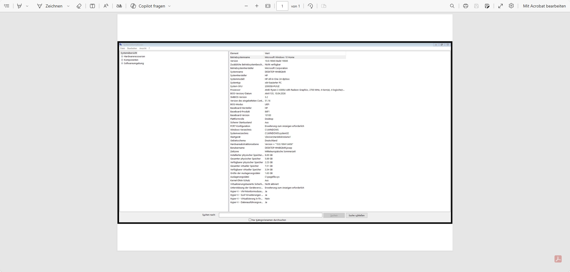Select the highlighter tool
The width and height of the screenshot is (570, 272).
[19, 6]
